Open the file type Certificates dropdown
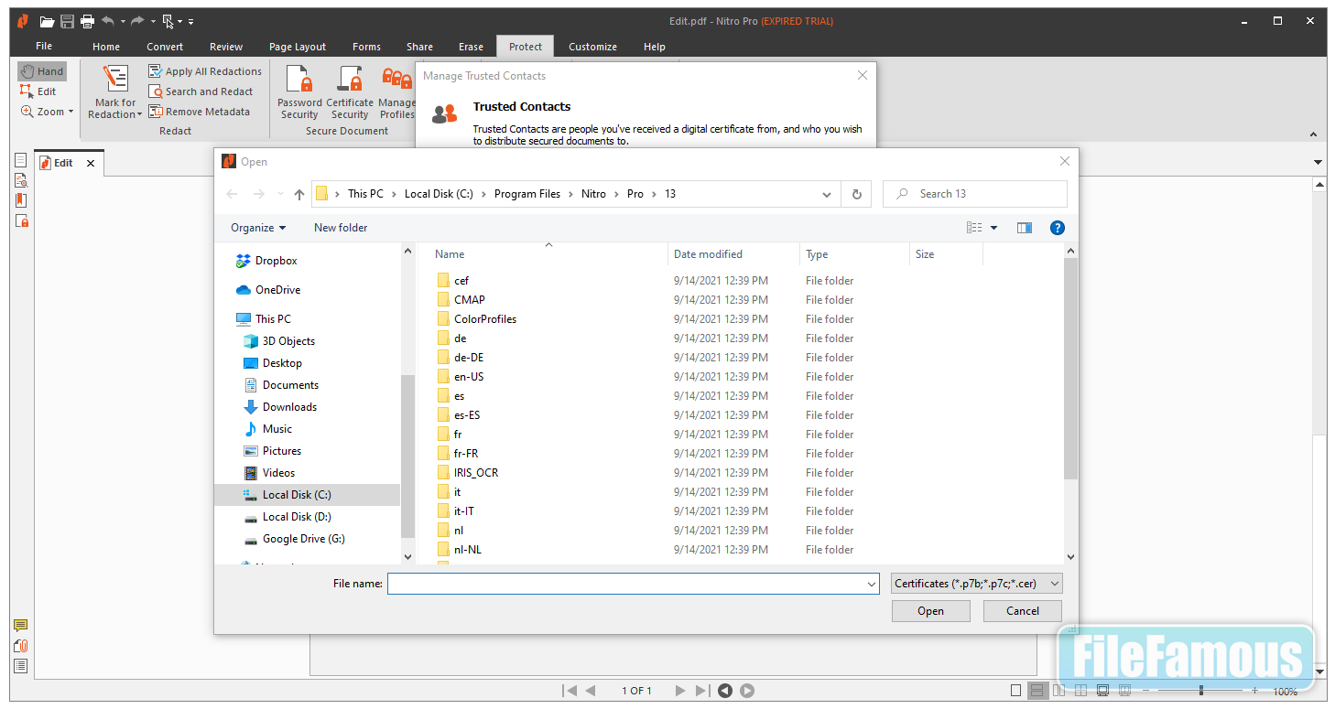Screen dimensions: 1335x709 977,584
